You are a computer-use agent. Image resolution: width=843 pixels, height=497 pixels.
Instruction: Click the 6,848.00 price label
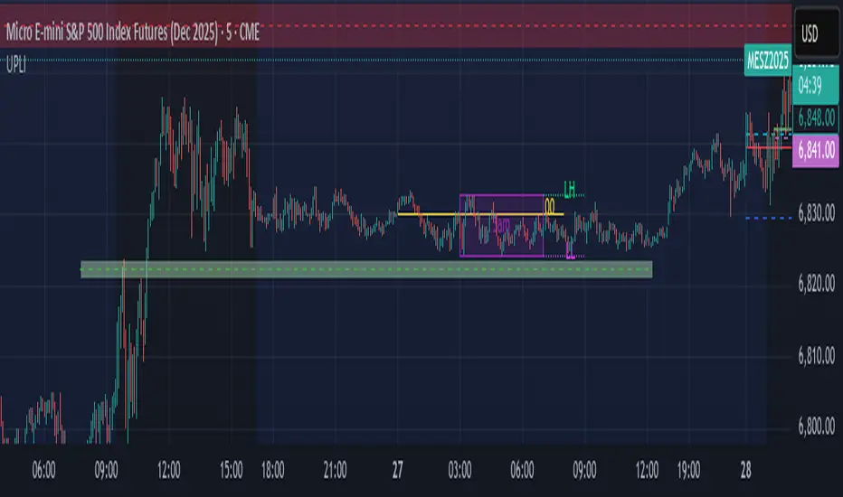[816, 117]
